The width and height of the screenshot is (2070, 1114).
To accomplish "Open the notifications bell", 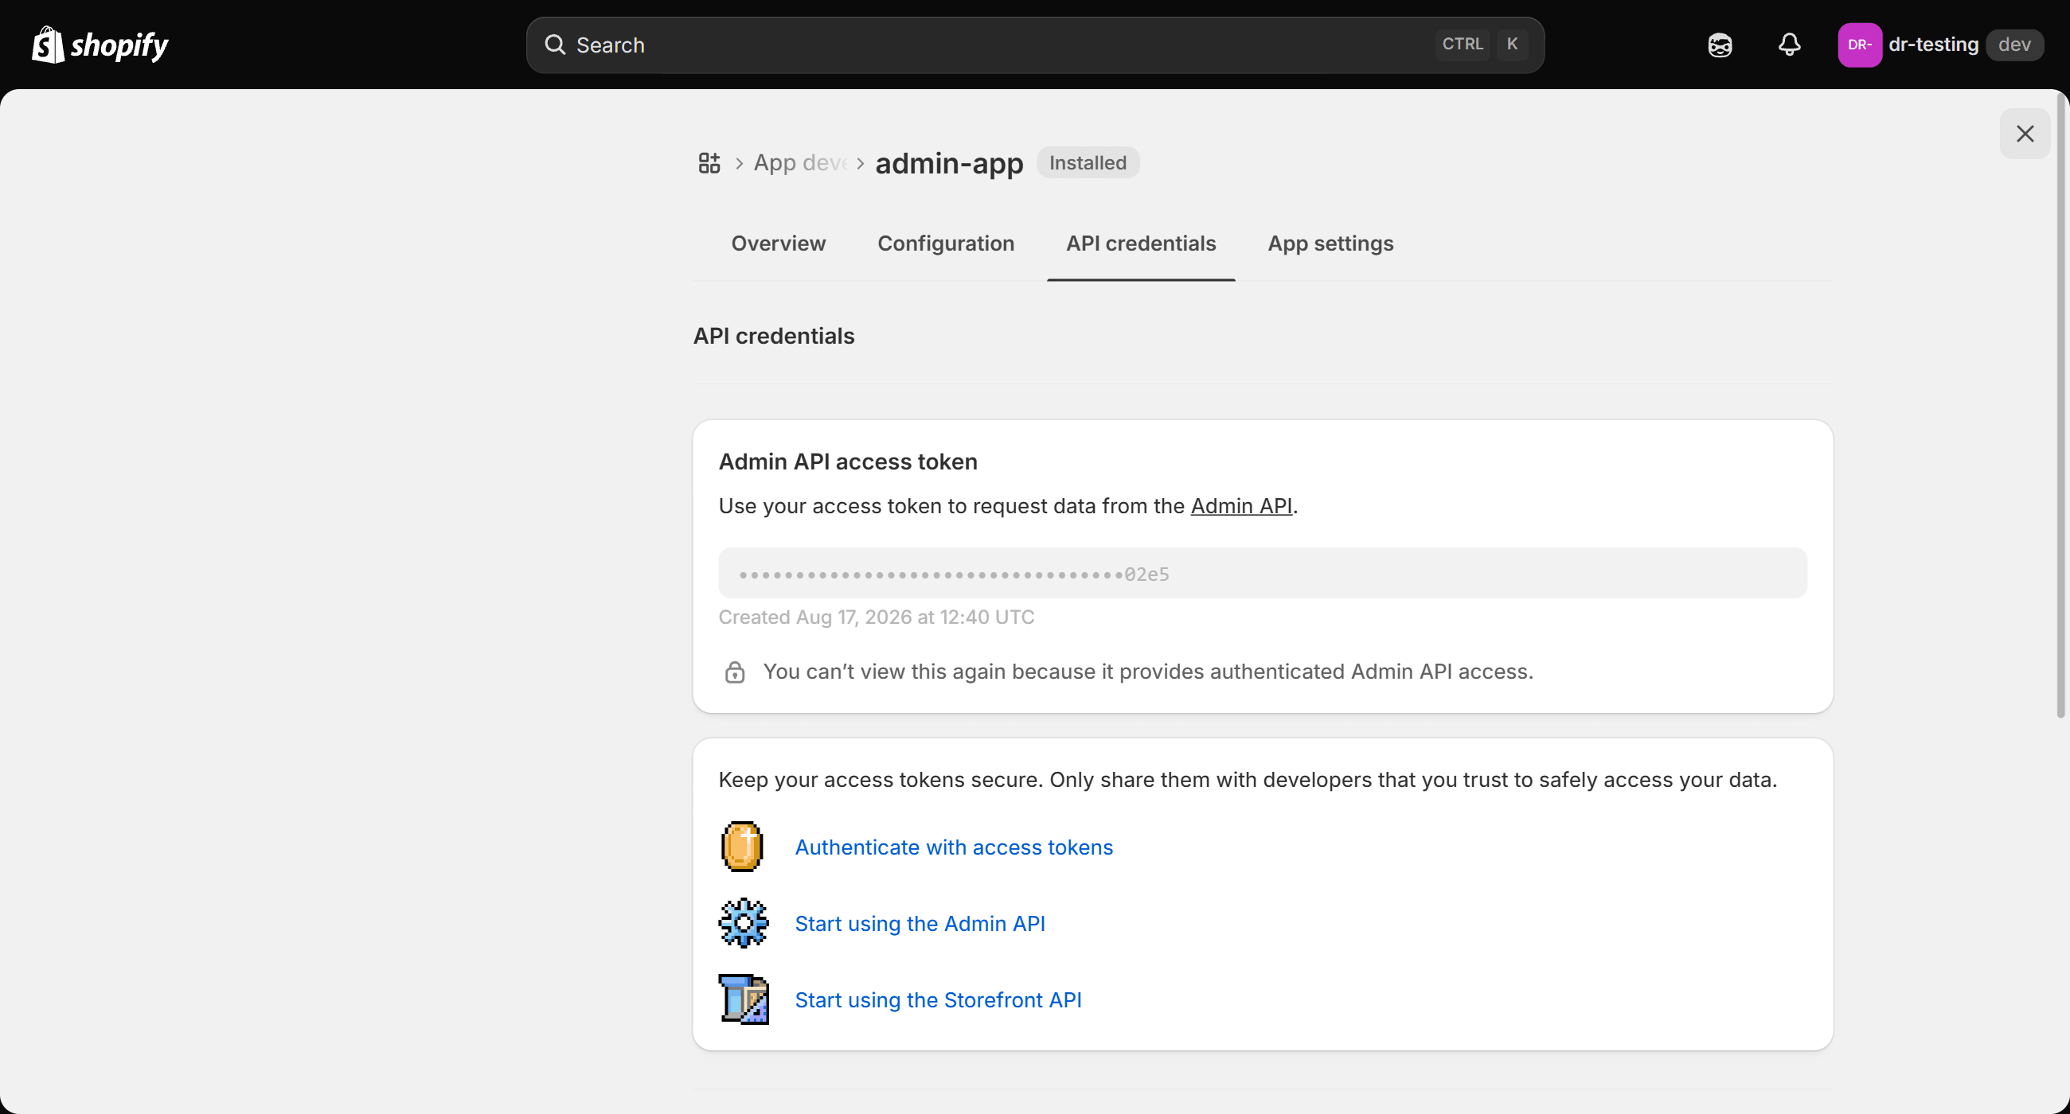I will [x=1789, y=45].
